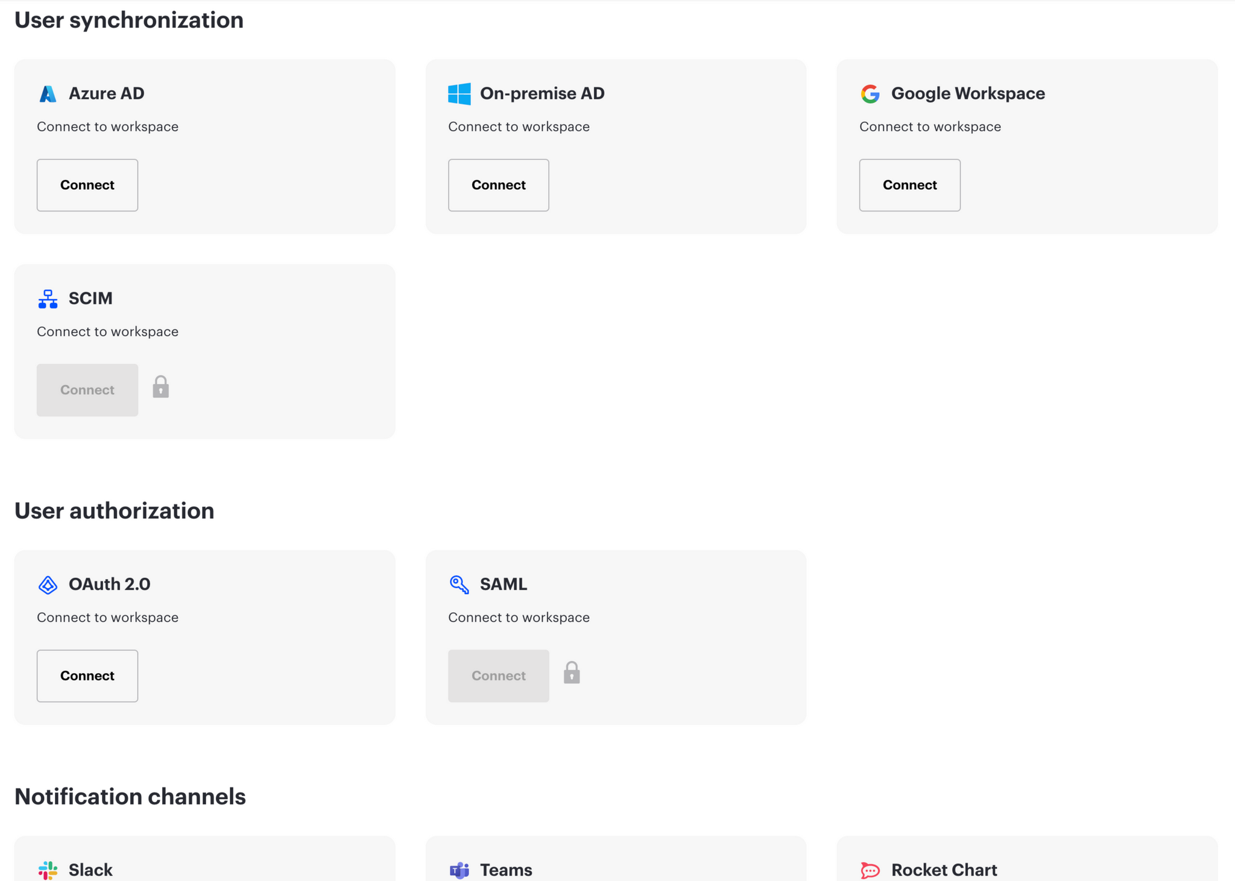Image resolution: width=1235 pixels, height=881 pixels.
Task: Click the On-premise AD Windows logo
Action: click(459, 94)
